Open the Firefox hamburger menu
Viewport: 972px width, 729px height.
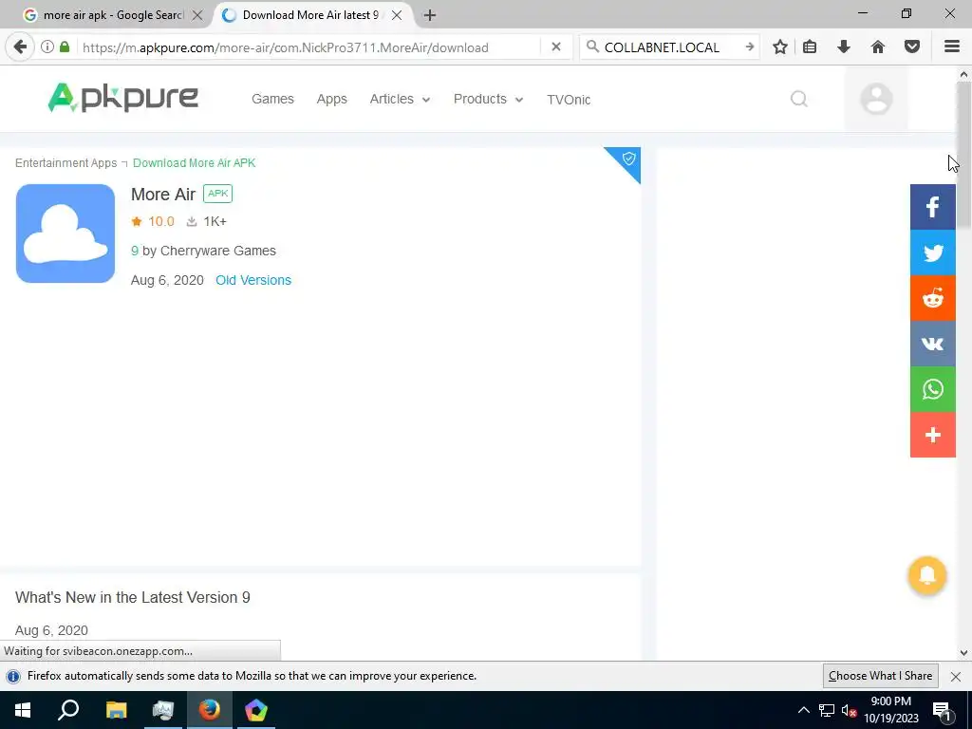pos(952,47)
